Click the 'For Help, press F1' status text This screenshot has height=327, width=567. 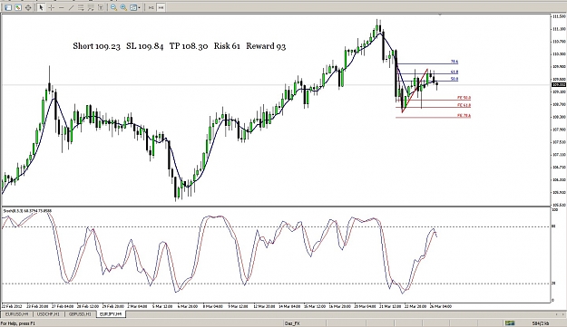[18, 323]
